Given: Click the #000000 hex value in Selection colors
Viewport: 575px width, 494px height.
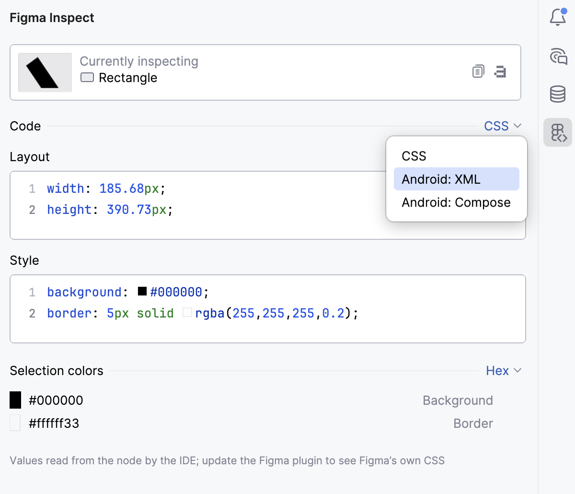Looking at the screenshot, I should (x=56, y=400).
